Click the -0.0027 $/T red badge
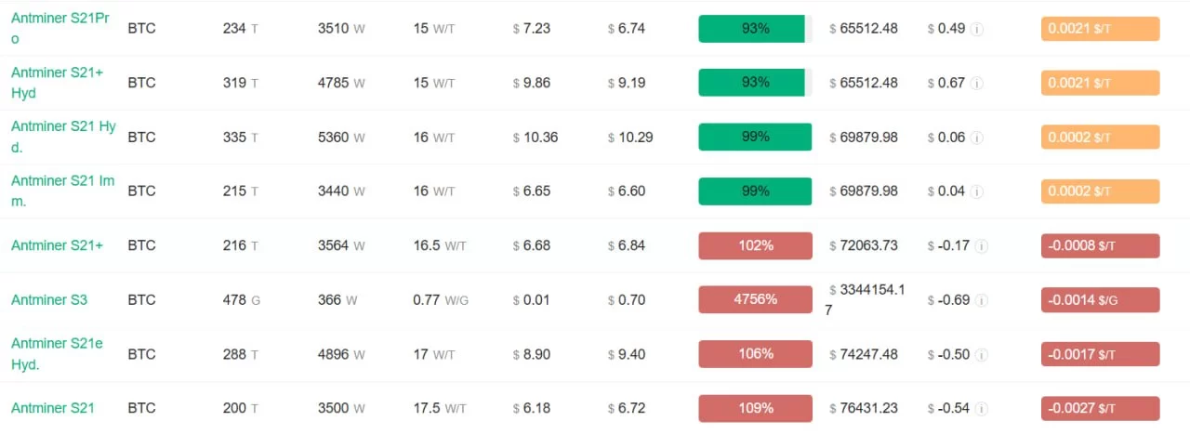 pos(1100,408)
